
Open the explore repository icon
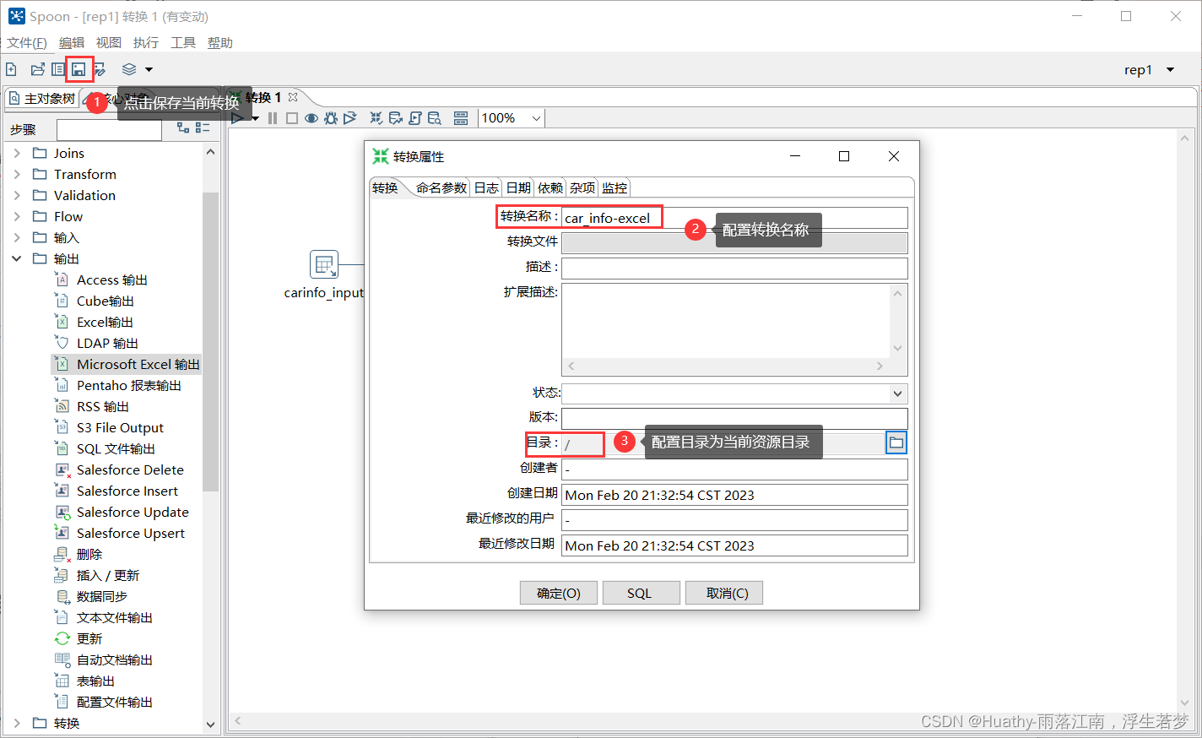57,69
